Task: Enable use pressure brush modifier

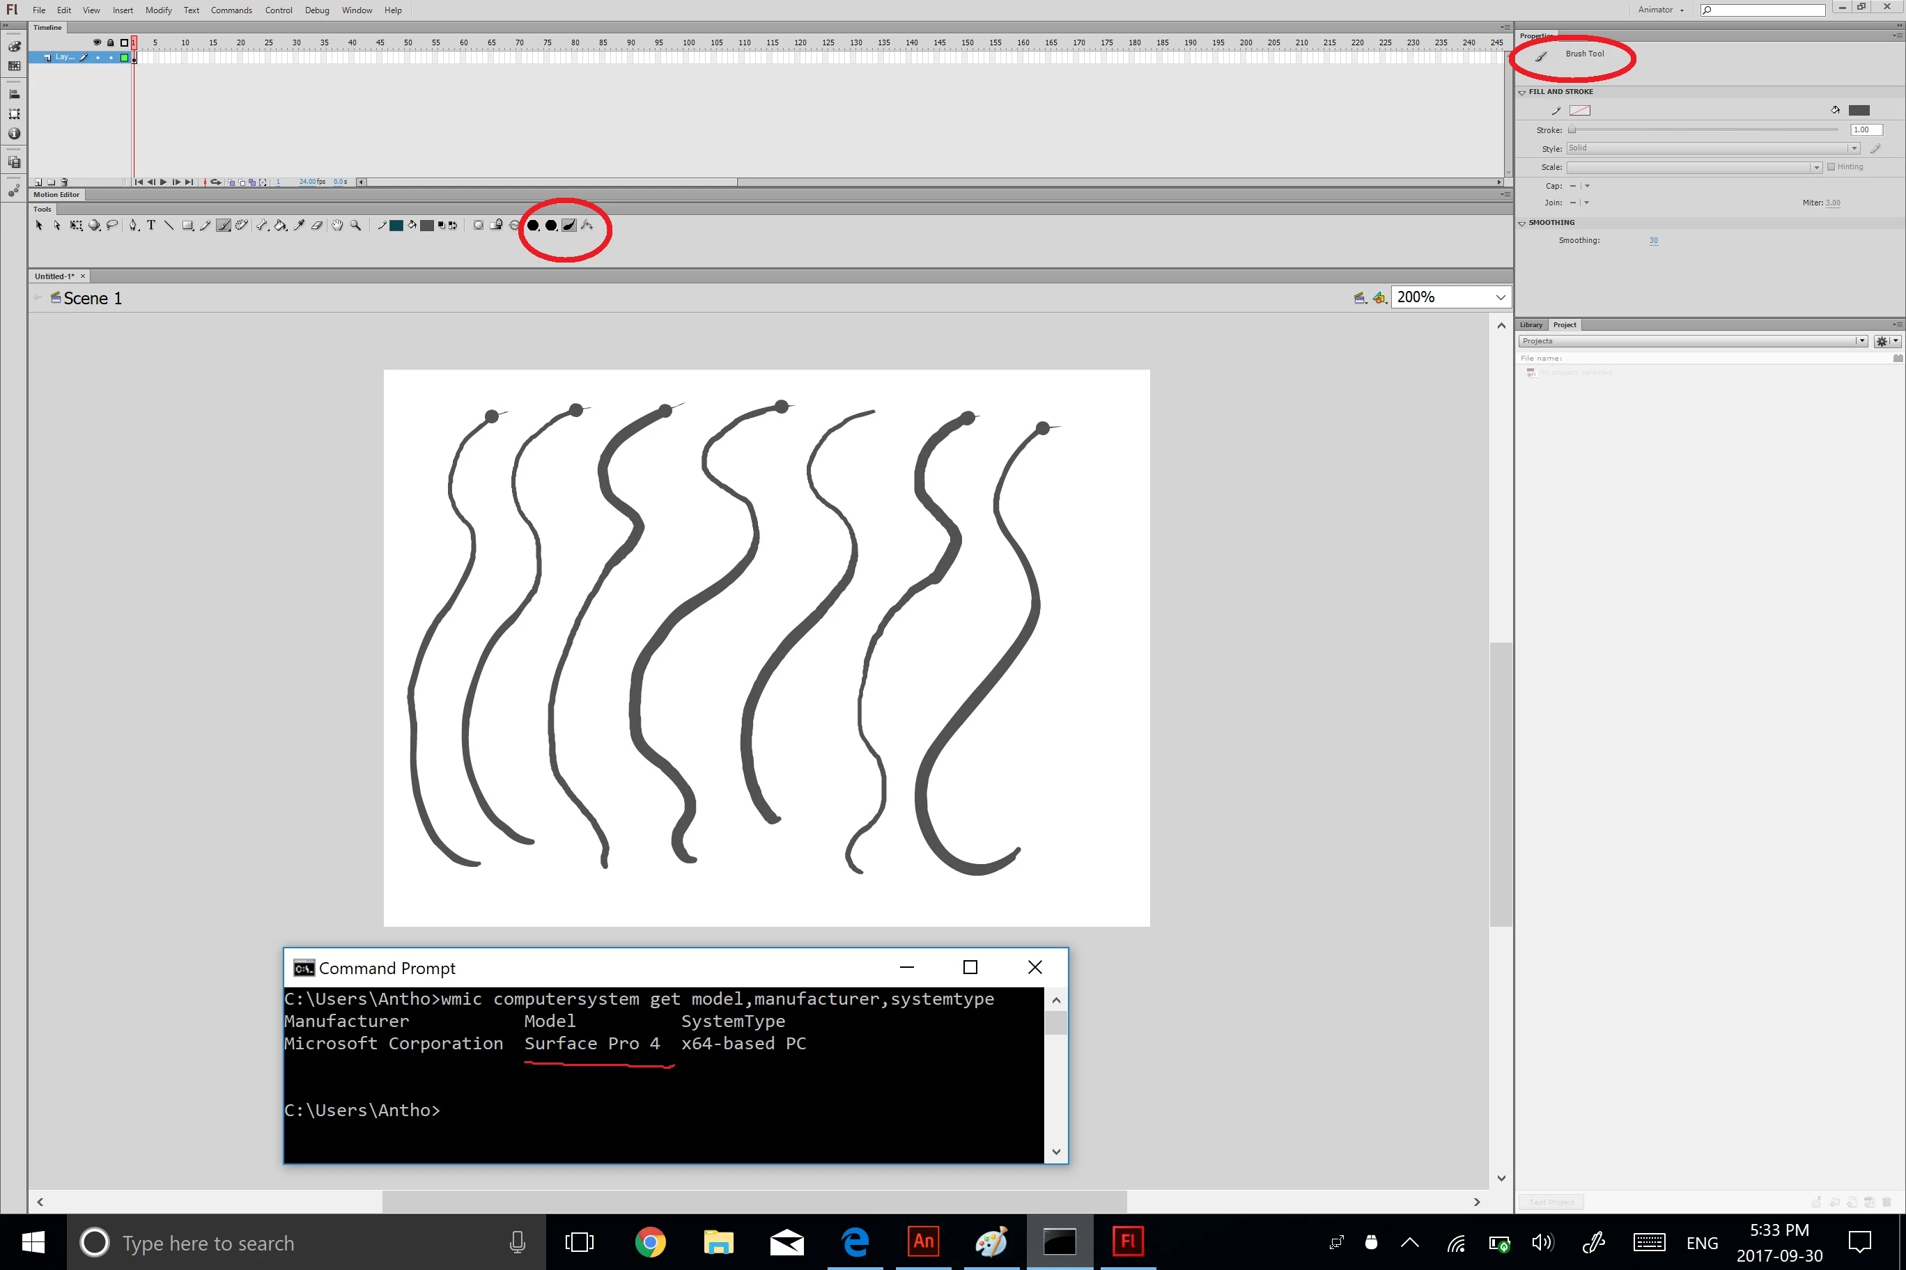Action: [569, 225]
